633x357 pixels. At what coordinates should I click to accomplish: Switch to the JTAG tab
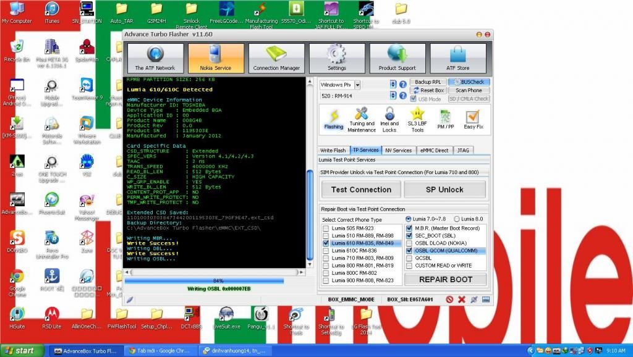pos(463,151)
